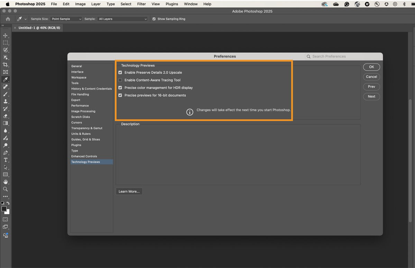Uncheck Enable Preserve Details 2.0 Upscale
Screen dimensions: 415x268
tap(120, 72)
